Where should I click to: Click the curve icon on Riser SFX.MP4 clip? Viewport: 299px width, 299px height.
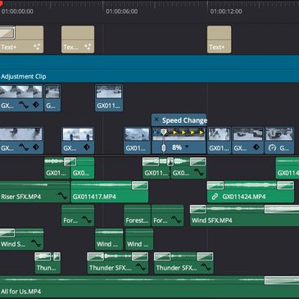point(62,196)
